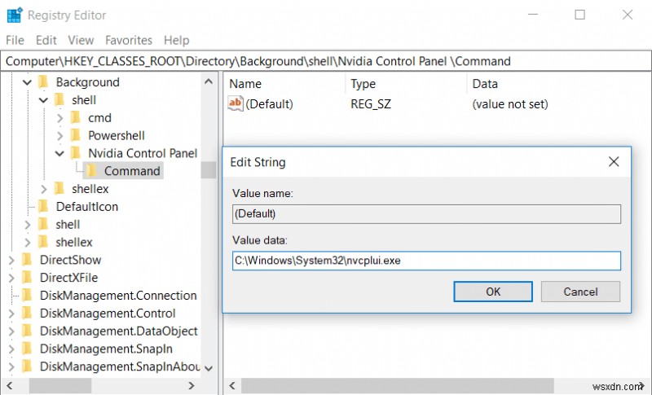
Task: Click the (Default) string value icon
Action: 236,104
